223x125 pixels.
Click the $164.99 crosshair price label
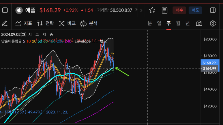pos(209,68)
